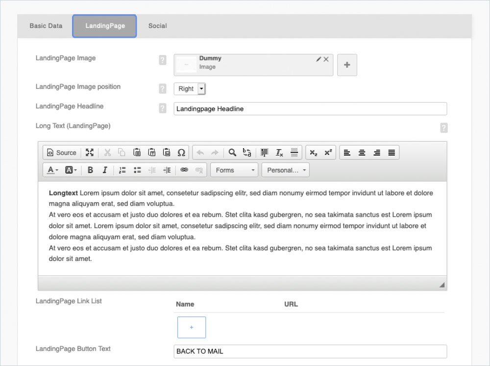
Task: Open the Personal... dropdown
Action: 286,170
